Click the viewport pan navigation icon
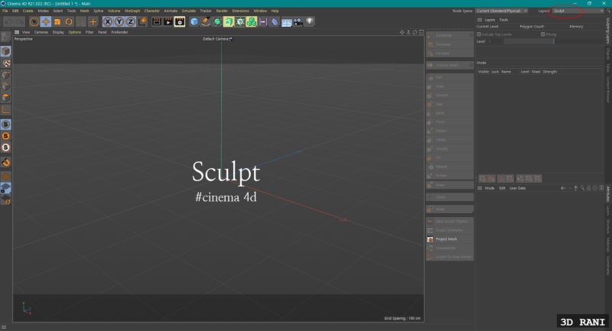 (x=402, y=32)
